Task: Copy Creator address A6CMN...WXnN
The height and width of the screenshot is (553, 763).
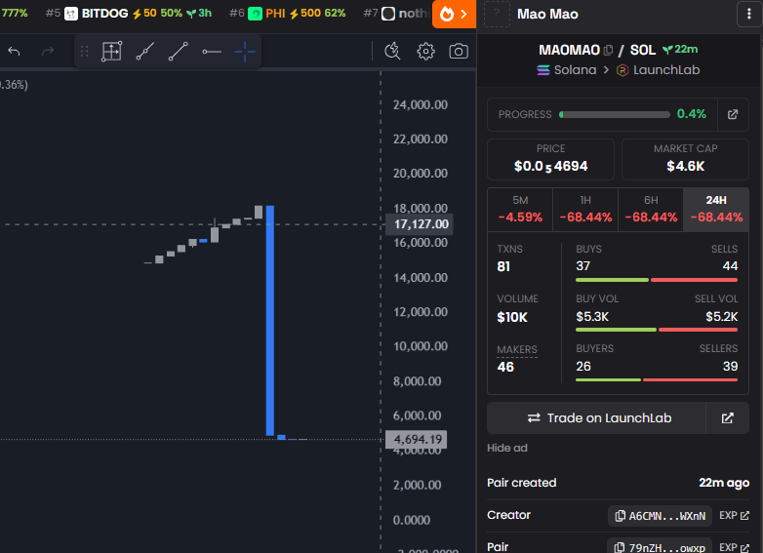Action: [660, 516]
